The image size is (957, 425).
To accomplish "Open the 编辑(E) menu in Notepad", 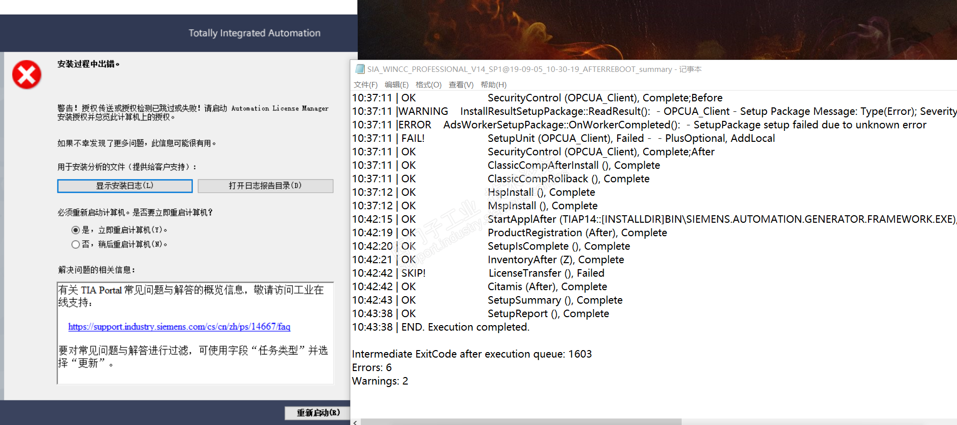I will coord(397,85).
